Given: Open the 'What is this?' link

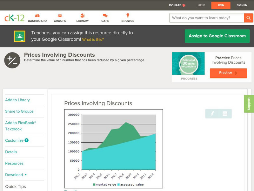Looking at the screenshot, I should coord(93,39).
